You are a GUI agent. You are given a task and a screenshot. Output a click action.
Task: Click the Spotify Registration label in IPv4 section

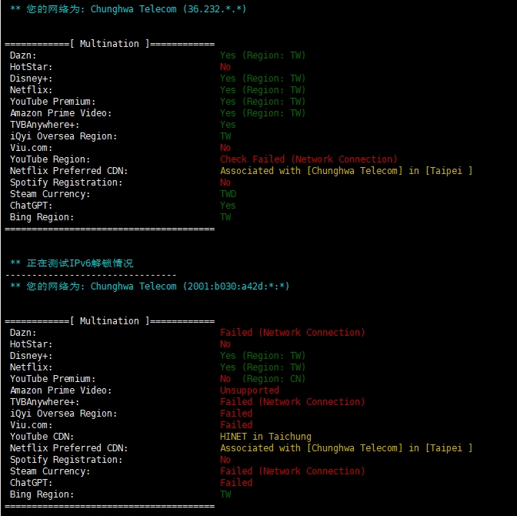click(x=66, y=183)
